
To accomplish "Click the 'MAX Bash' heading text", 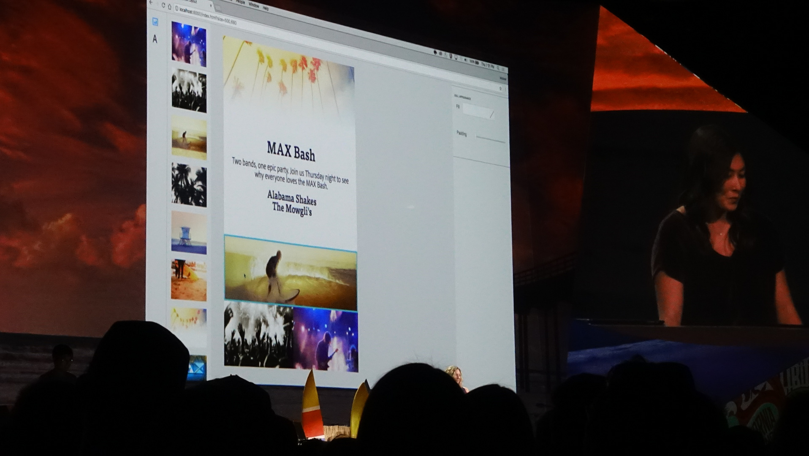I will pyautogui.click(x=291, y=151).
